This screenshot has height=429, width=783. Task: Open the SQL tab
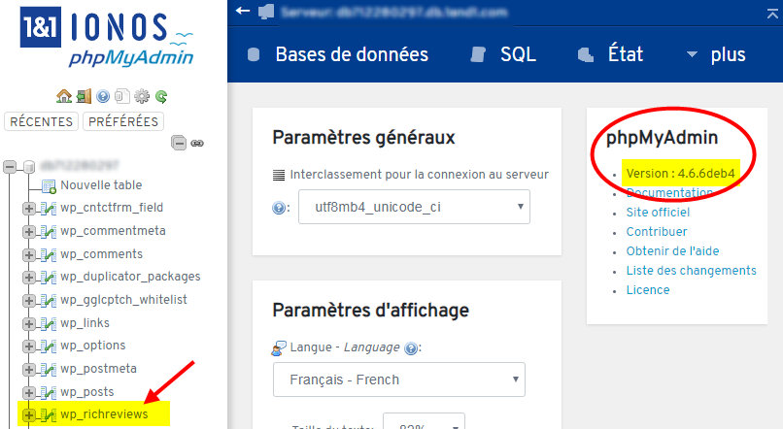[503, 54]
